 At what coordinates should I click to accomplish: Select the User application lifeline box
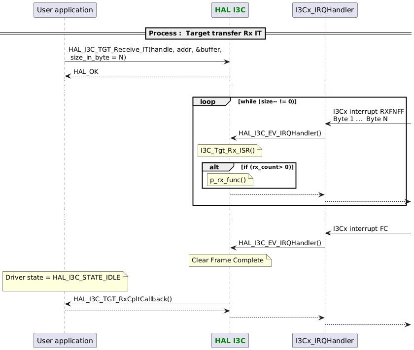pos(65,10)
